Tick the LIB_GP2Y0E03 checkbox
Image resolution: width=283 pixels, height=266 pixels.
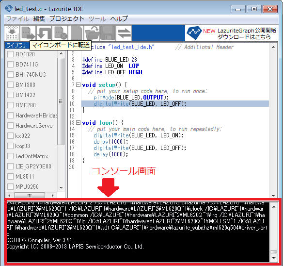[x=11, y=166]
